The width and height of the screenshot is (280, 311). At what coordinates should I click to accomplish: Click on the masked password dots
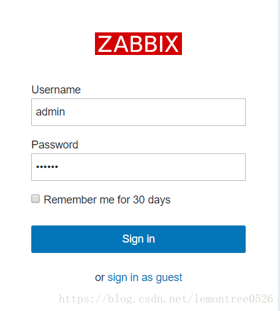[47, 167]
